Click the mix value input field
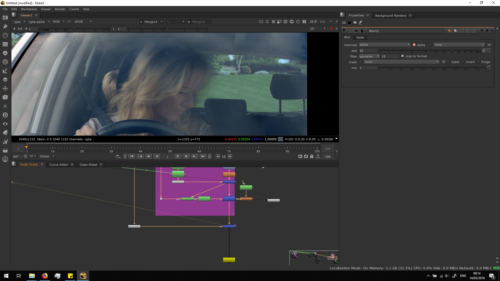This screenshot has height=281, width=500. click(368, 68)
